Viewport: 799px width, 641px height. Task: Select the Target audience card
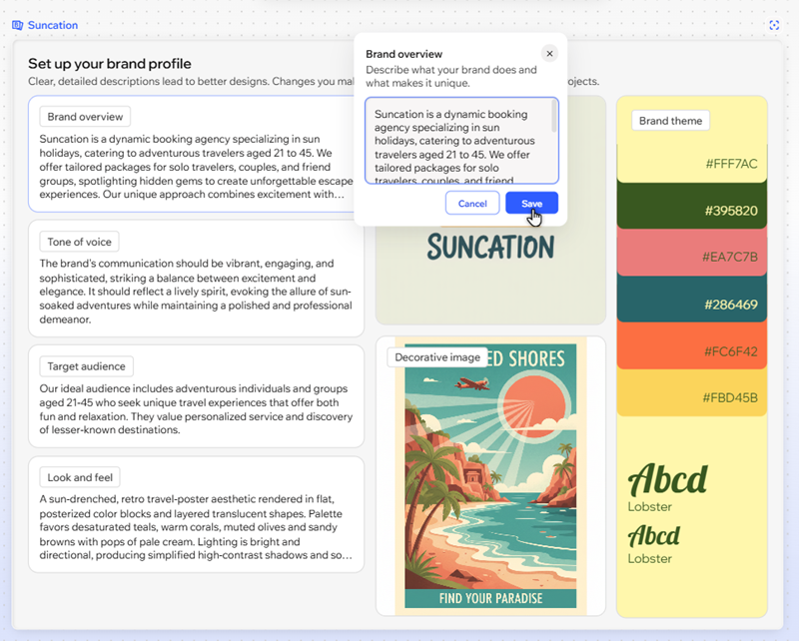[x=85, y=365]
